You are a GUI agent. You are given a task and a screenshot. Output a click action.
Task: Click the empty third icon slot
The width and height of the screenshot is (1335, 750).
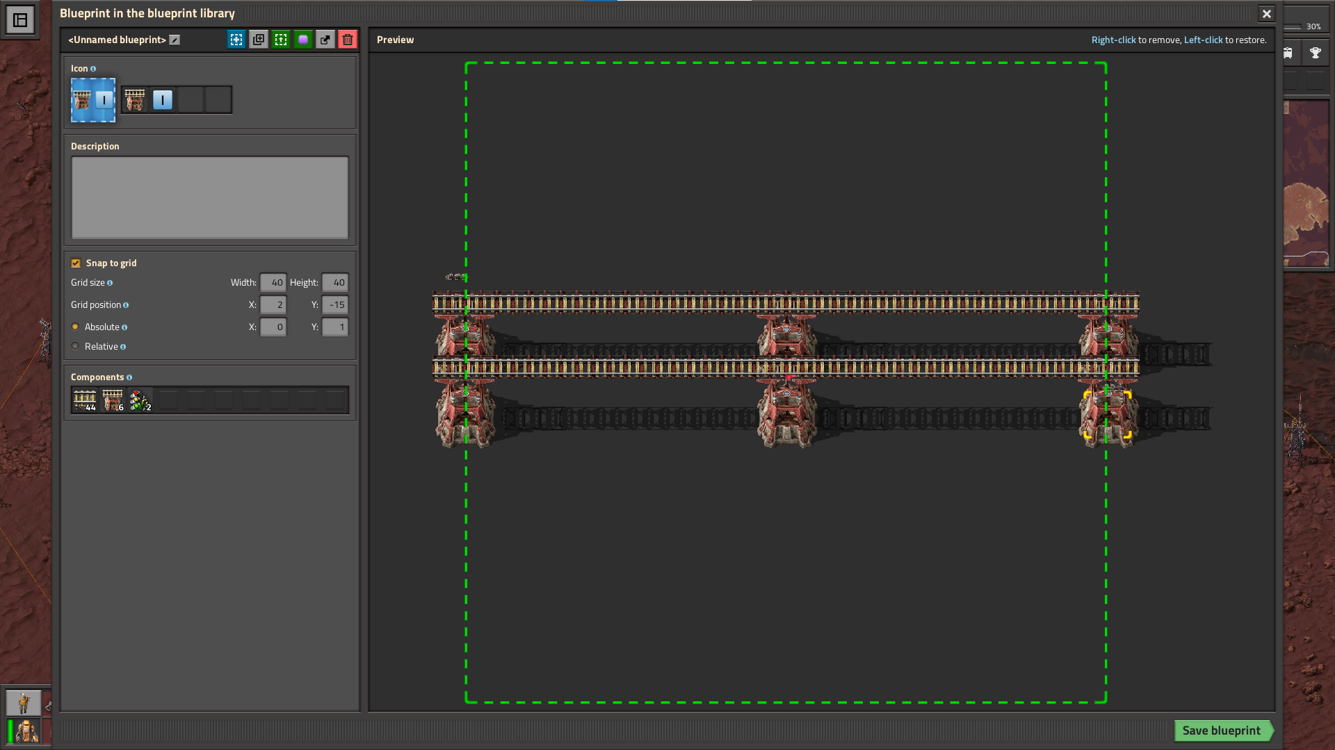click(191, 100)
